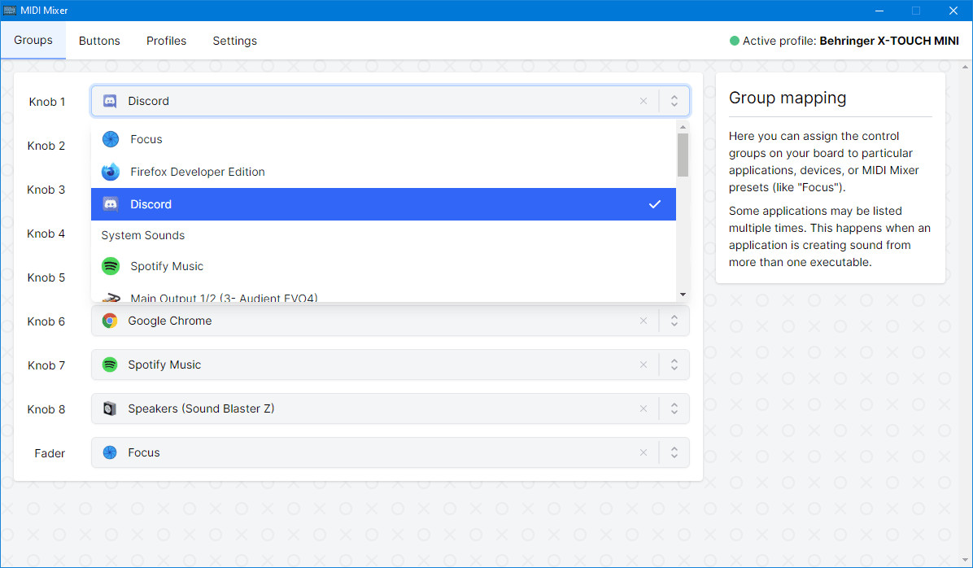Click the green active profile status dot
973x568 pixels.
734,41
